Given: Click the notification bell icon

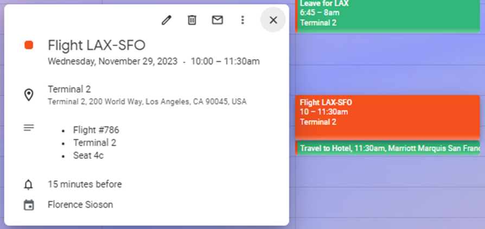Looking at the screenshot, I should (x=29, y=185).
